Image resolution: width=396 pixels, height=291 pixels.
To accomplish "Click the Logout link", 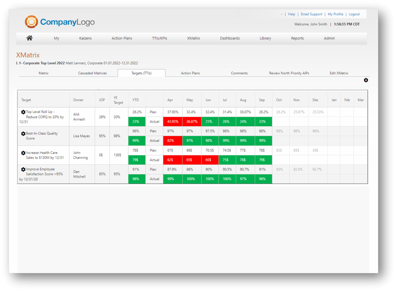I will pos(354,14).
